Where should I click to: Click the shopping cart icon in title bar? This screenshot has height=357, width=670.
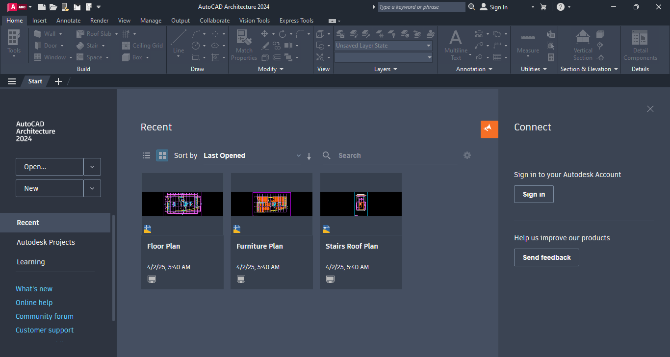tap(543, 7)
